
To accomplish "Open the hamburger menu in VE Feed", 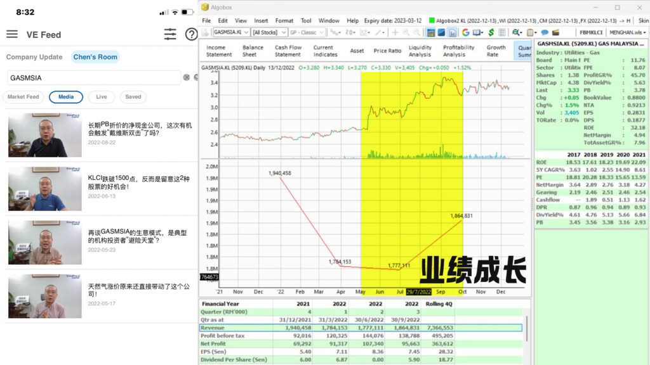I will [x=12, y=34].
